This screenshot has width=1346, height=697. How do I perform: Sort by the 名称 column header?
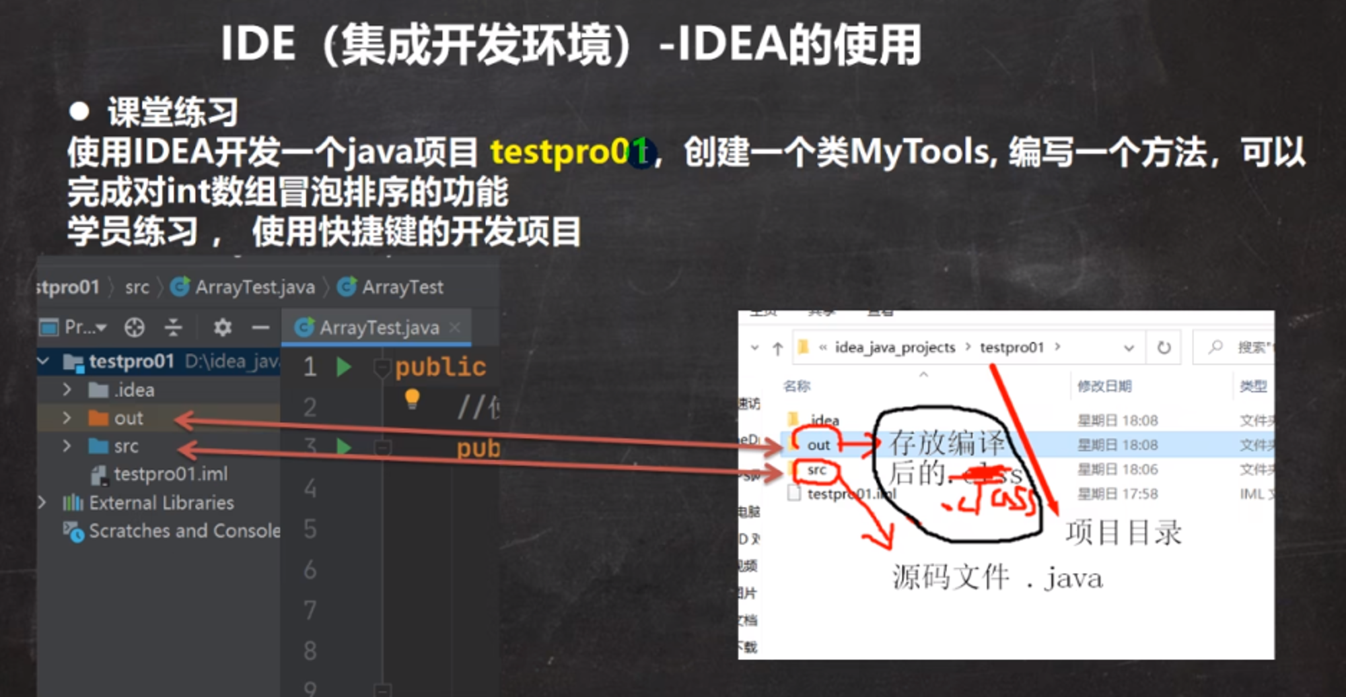[x=797, y=386]
